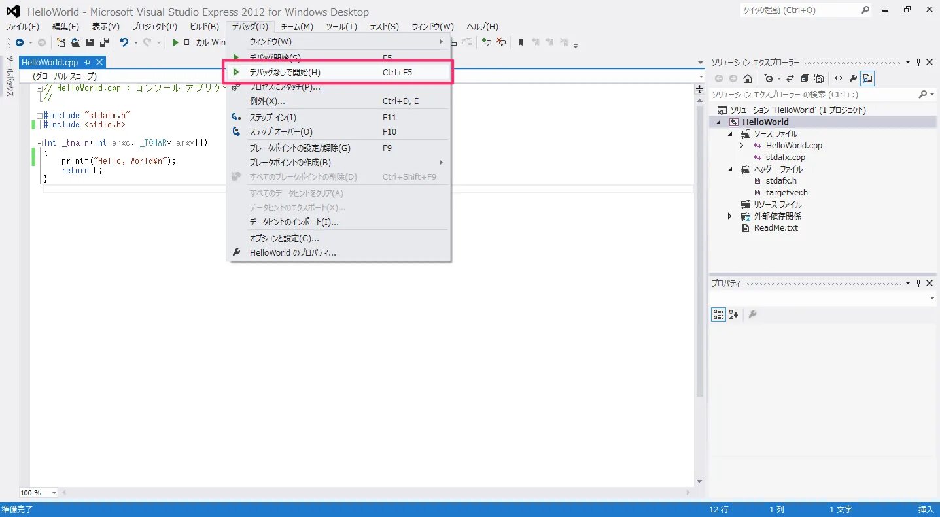
Task: Click the New Project toolbar icon
Action: coord(61,42)
